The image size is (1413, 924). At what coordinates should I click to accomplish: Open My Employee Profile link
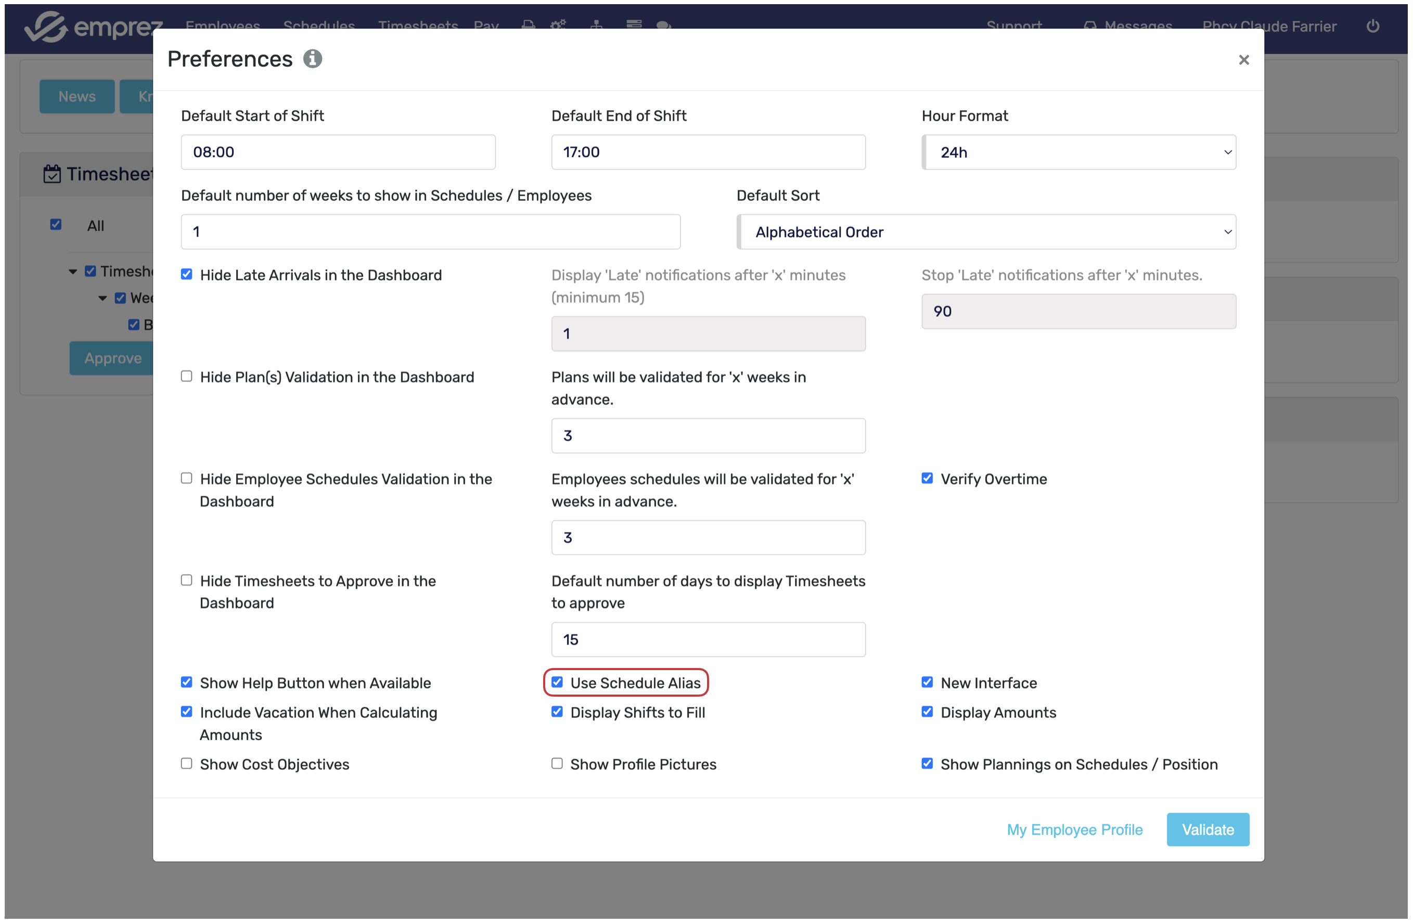tap(1074, 829)
